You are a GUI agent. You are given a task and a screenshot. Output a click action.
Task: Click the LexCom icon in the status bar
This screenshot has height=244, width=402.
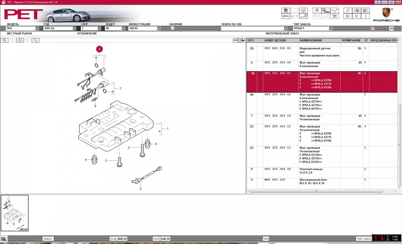[4, 239]
